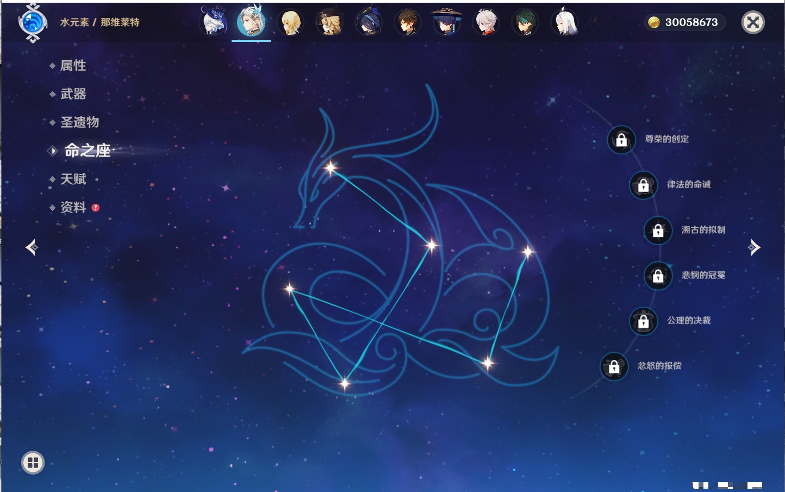Select the highlighted Neuvillette portrait

pos(251,21)
